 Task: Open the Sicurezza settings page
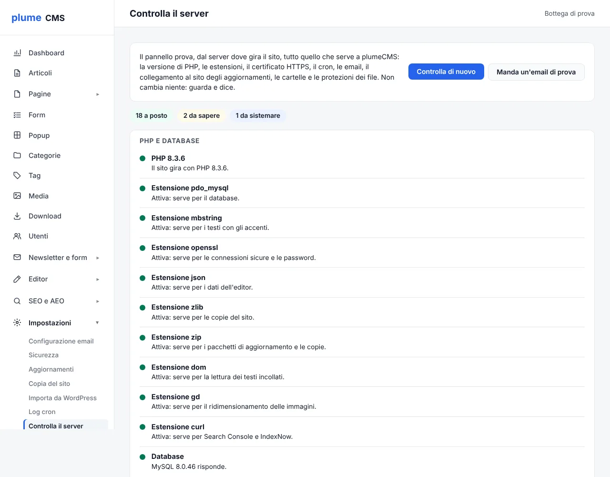pos(43,355)
